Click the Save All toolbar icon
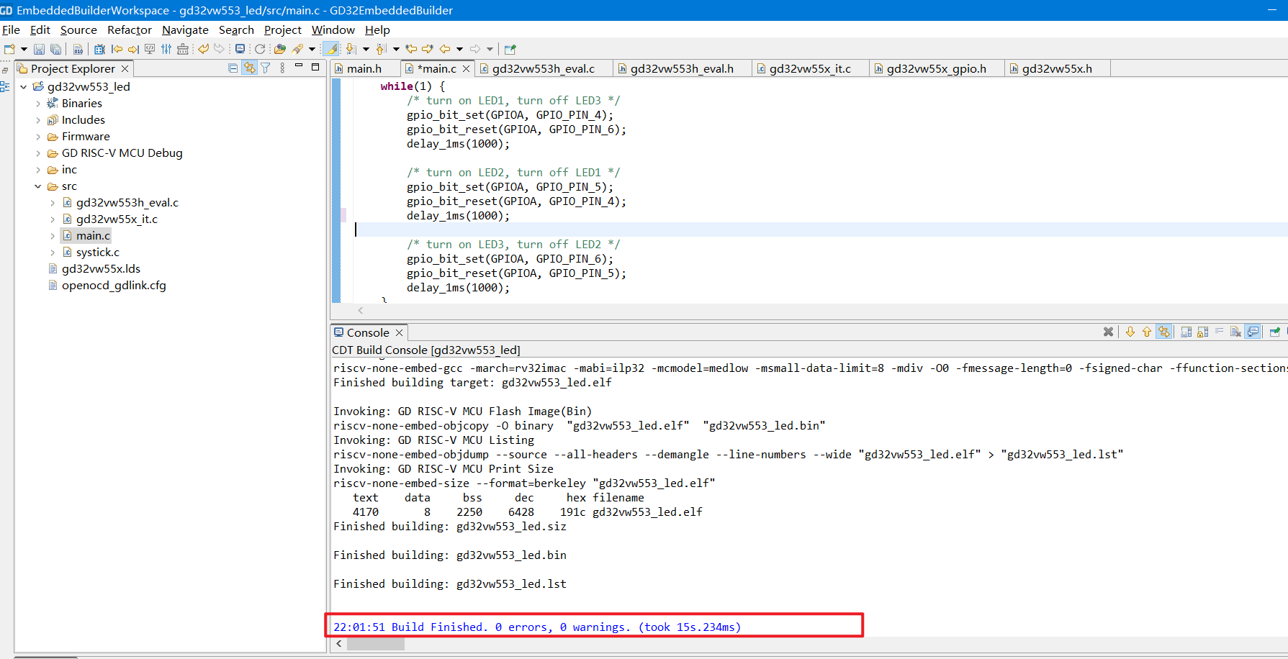This screenshot has width=1288, height=659. coord(55,49)
